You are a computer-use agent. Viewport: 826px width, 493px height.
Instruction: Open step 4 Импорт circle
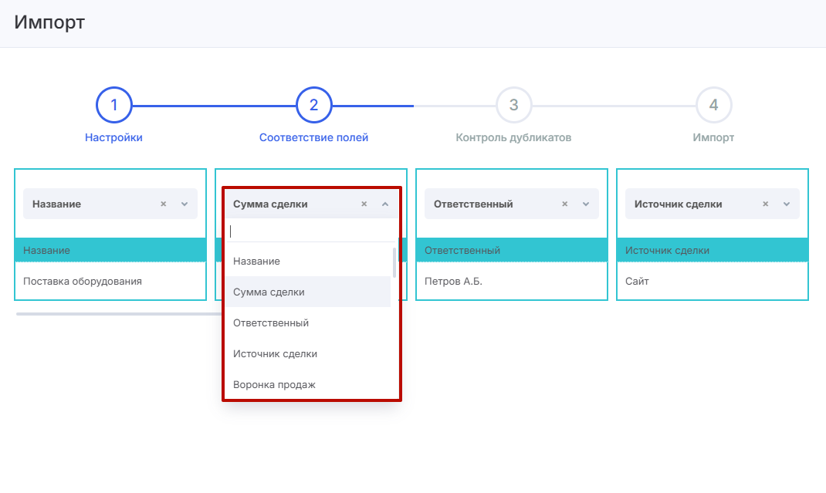713,105
